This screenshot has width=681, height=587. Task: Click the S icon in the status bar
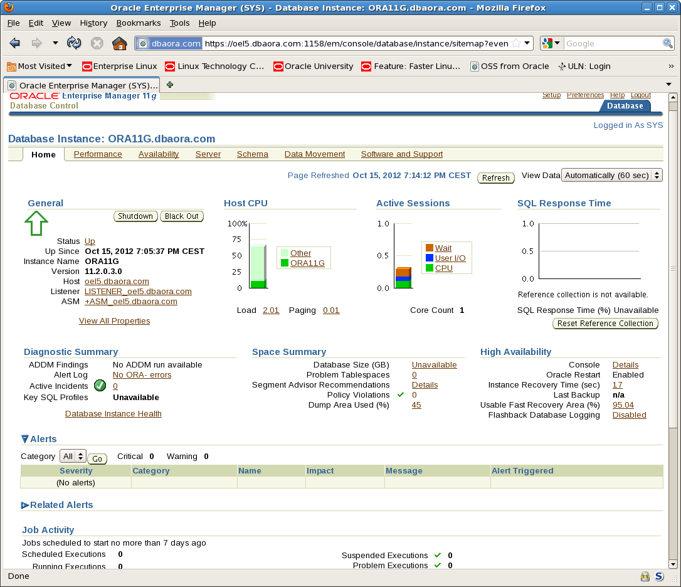pyautogui.click(x=659, y=576)
